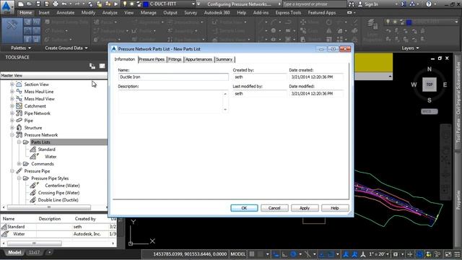Open the Express Tools ribbon tab
The height and width of the screenshot is (260, 462).
[x=288, y=13]
